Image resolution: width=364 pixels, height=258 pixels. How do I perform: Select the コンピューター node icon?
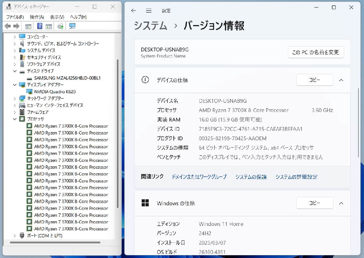[22, 36]
